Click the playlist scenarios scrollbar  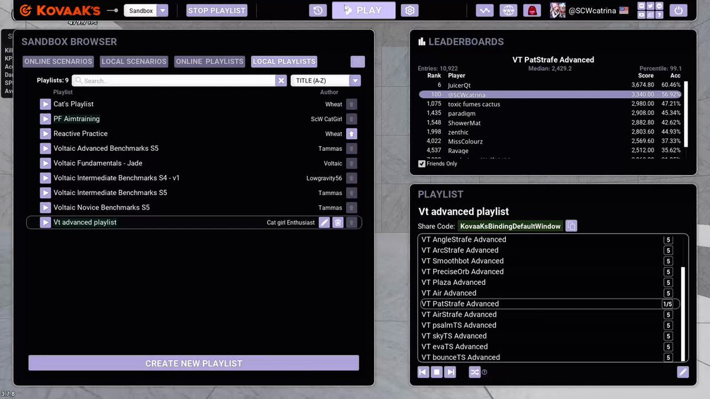pyautogui.click(x=683, y=314)
